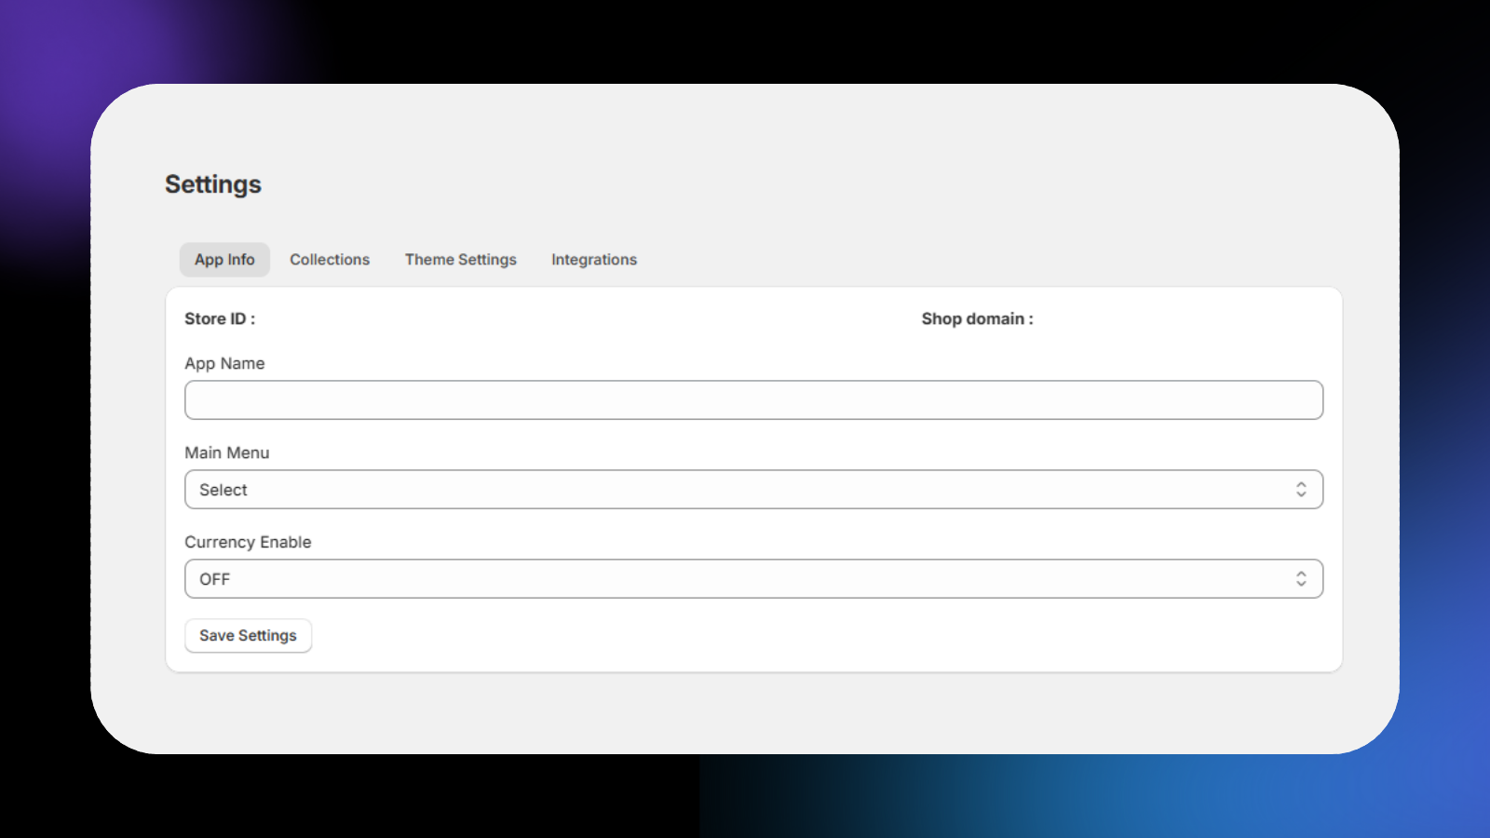Open the Main Menu select dropdown
Screen dimensions: 1490x838
753,490
